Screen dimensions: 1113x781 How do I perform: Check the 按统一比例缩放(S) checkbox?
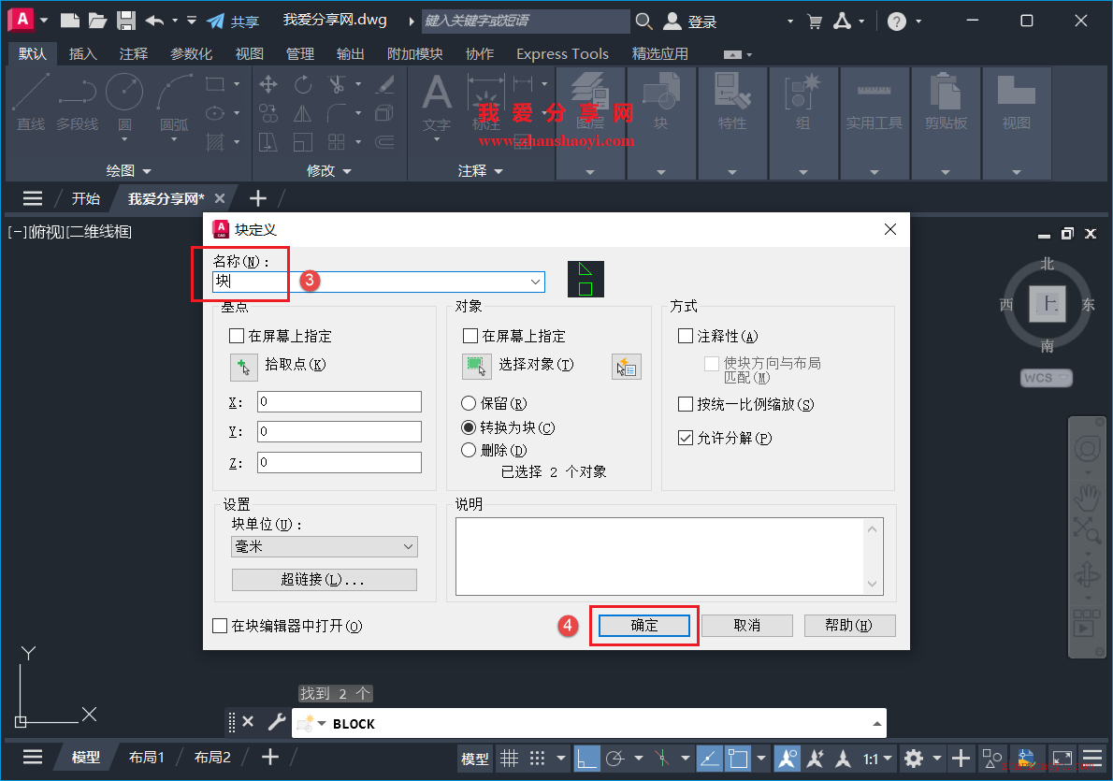686,404
